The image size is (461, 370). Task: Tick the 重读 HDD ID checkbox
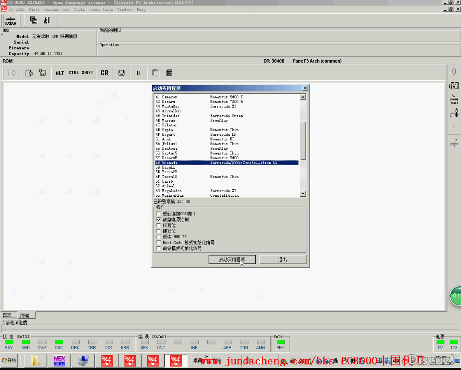pyautogui.click(x=159, y=237)
